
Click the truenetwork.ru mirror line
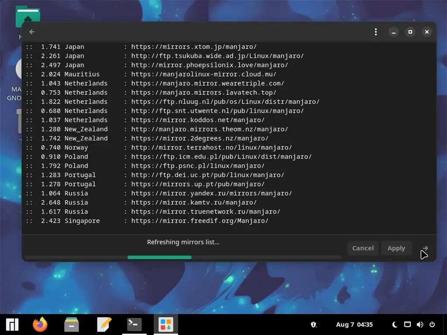tap(153, 212)
